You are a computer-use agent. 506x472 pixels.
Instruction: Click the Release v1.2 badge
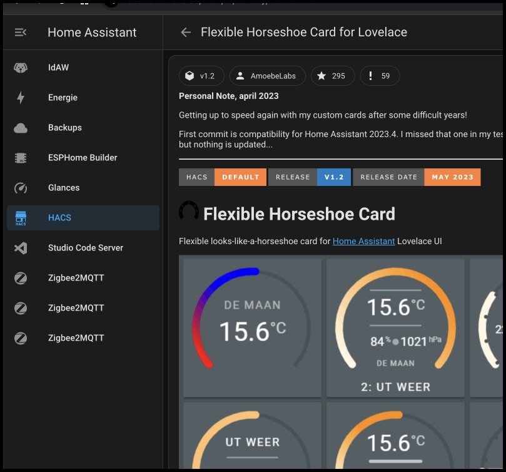click(x=310, y=177)
